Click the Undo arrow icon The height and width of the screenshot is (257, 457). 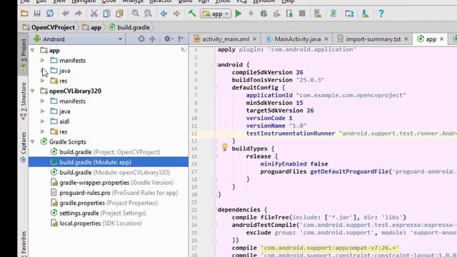[66, 14]
